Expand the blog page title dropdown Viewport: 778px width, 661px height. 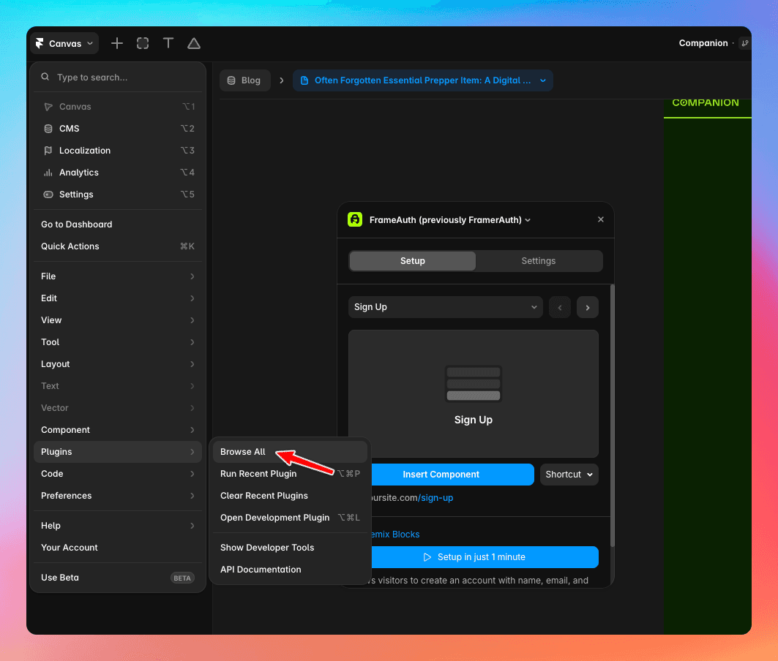point(543,80)
